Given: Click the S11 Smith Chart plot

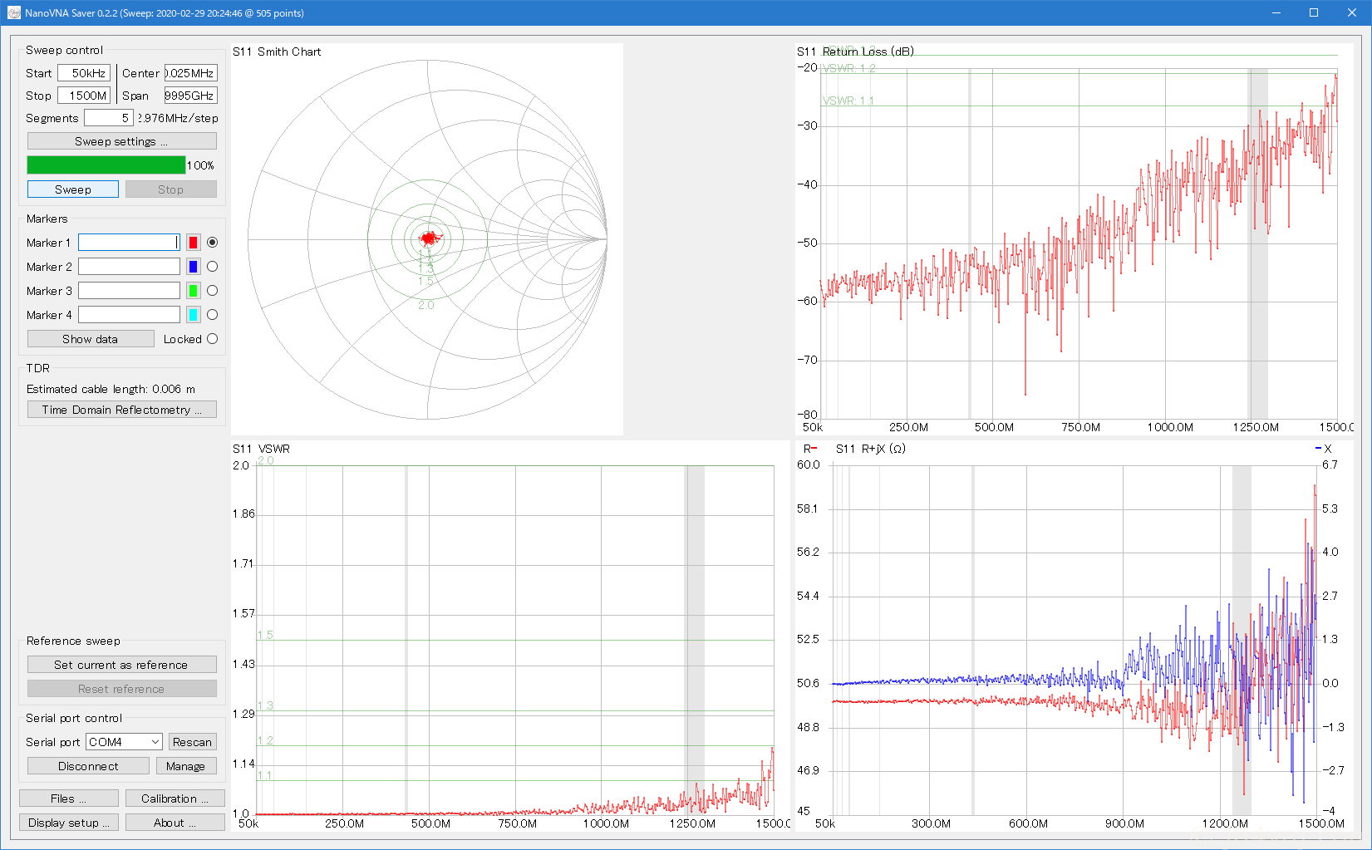Looking at the screenshot, I should click(x=427, y=239).
